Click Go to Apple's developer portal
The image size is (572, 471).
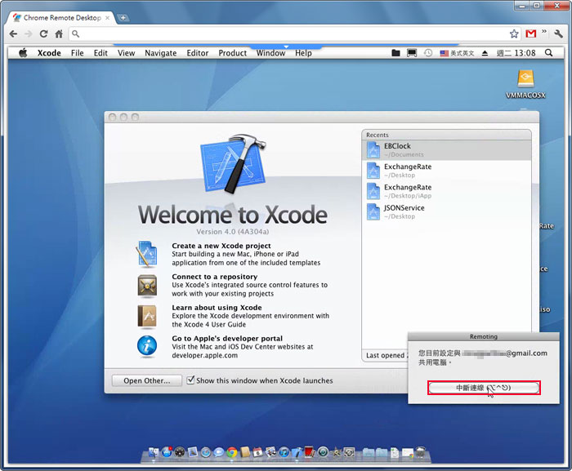point(227,338)
